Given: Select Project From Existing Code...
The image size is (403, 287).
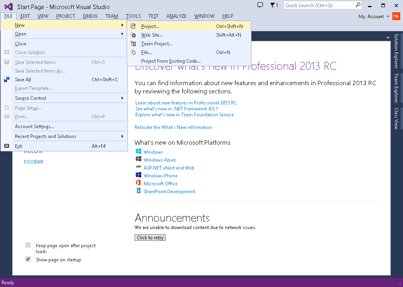Looking at the screenshot, I should 189,61.
